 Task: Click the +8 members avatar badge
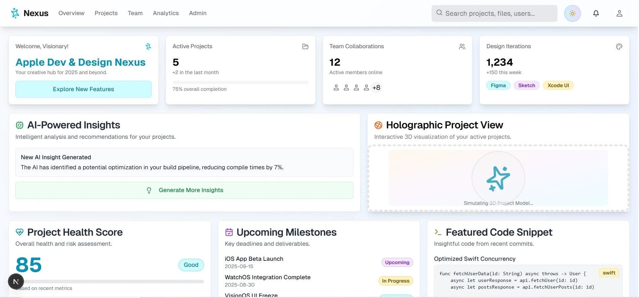[376, 87]
